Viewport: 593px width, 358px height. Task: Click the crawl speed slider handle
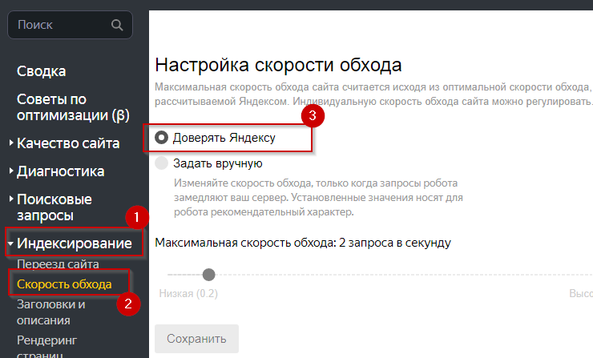[209, 274]
